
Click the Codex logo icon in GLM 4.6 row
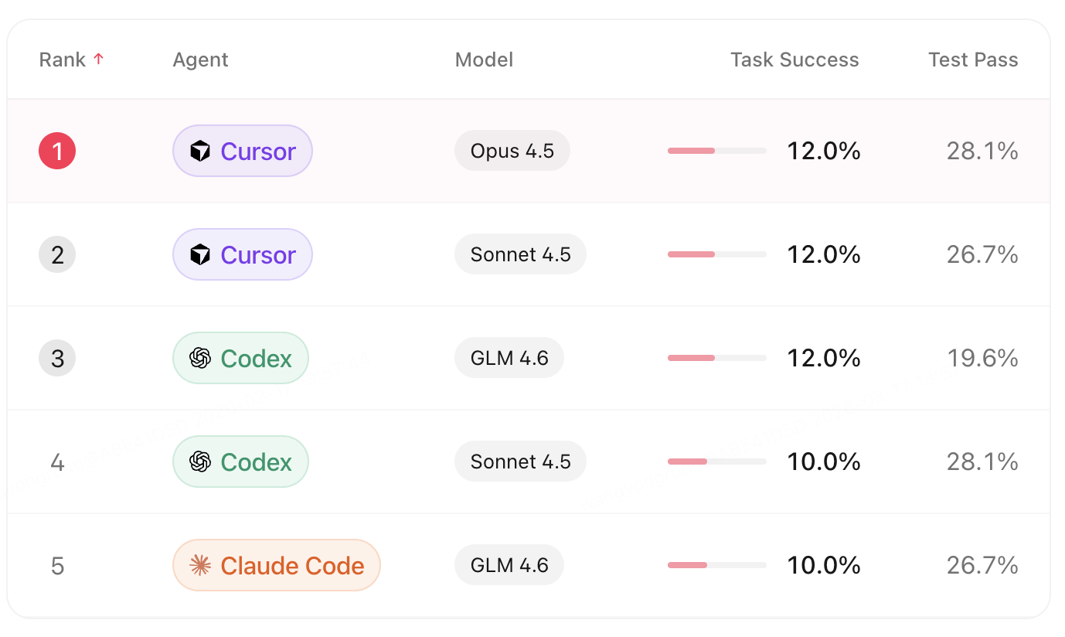pyautogui.click(x=200, y=359)
